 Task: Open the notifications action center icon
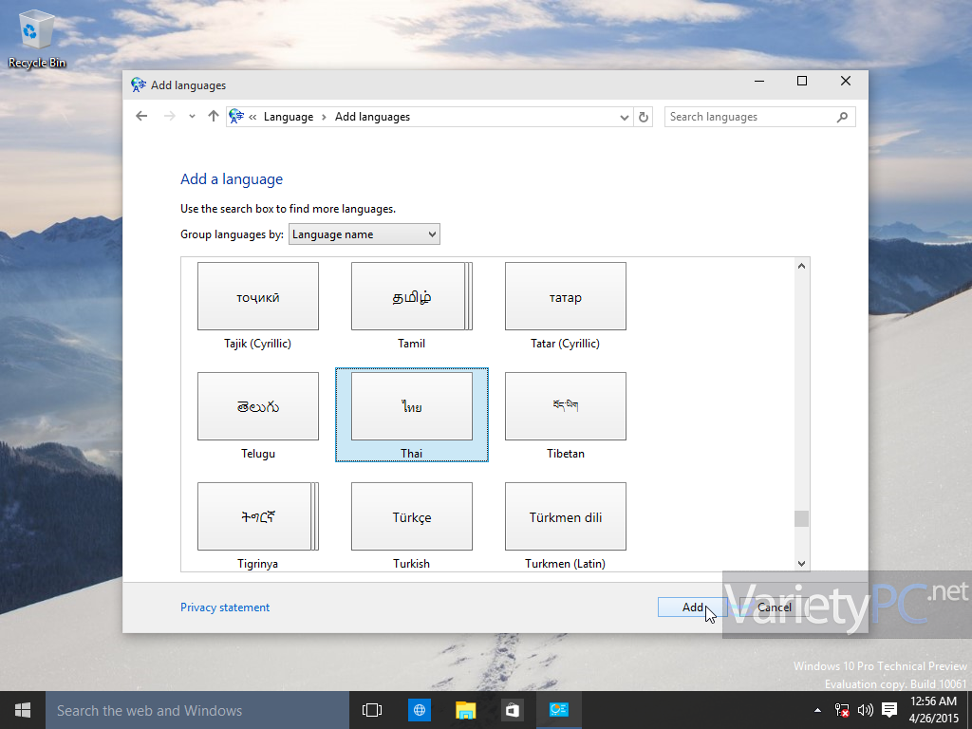889,710
